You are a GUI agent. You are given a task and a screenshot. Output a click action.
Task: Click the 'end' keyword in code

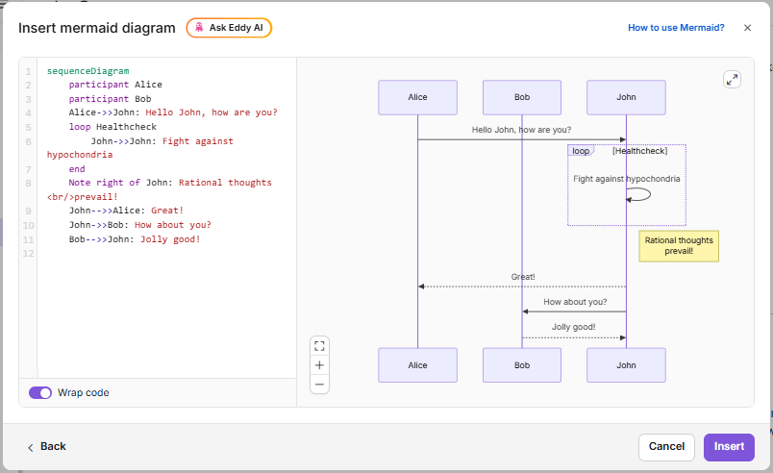point(77,169)
